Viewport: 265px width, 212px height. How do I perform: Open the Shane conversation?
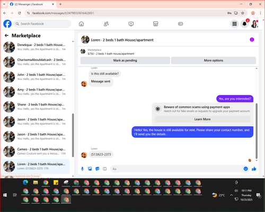coord(36,107)
